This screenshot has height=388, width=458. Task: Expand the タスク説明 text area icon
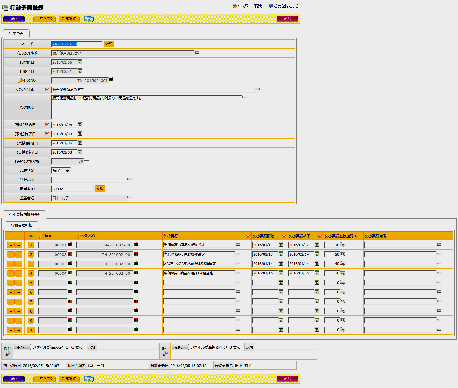(245, 97)
